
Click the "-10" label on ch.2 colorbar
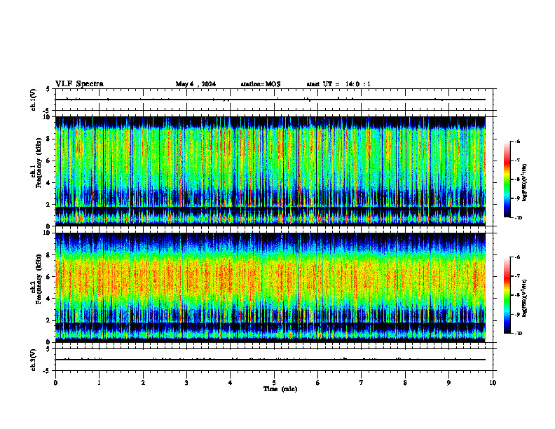click(x=518, y=334)
